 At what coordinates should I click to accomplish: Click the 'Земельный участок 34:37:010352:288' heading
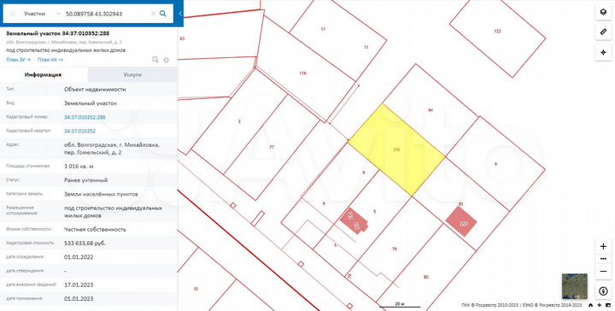click(x=58, y=33)
